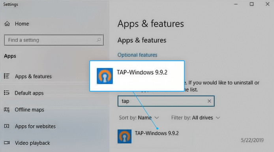Screen dimensions: 274x152
Task: Click the Default apps sidebar icon
Action: click(7, 93)
